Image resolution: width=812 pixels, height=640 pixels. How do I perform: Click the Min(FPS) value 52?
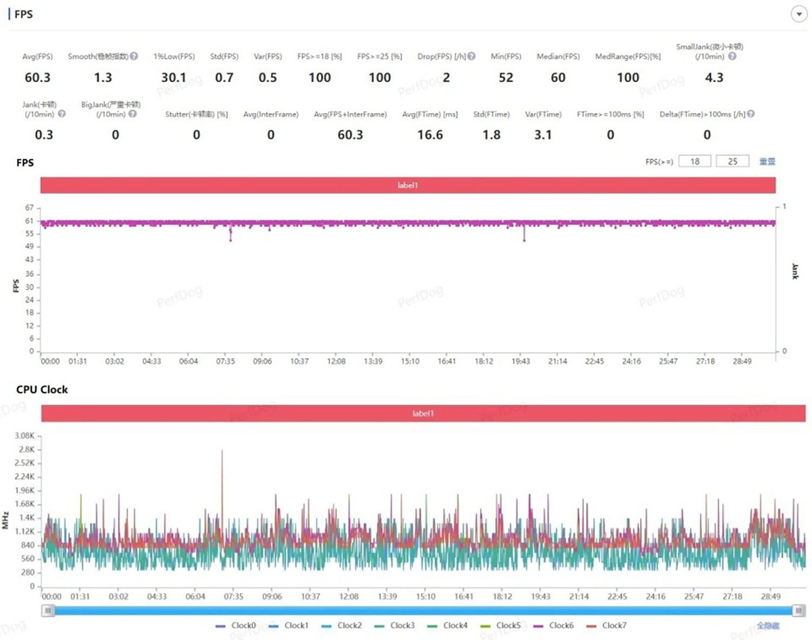tap(506, 77)
